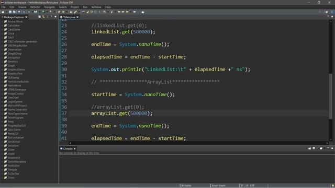335x188 pixels.
Task: Minimize the Console view
Action: (x=328, y=148)
